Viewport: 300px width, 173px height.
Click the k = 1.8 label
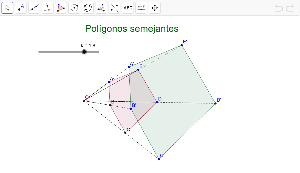(88, 45)
